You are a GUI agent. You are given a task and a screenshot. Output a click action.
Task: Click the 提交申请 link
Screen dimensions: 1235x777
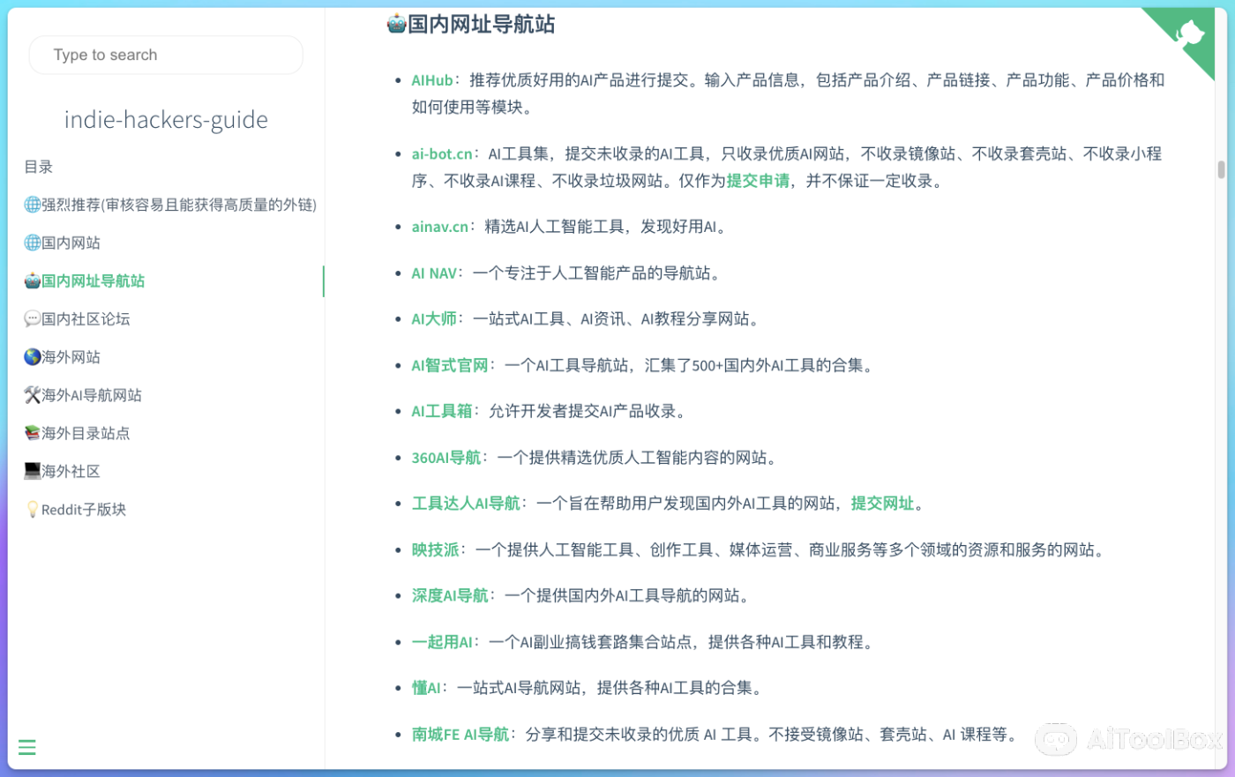pyautogui.click(x=759, y=181)
